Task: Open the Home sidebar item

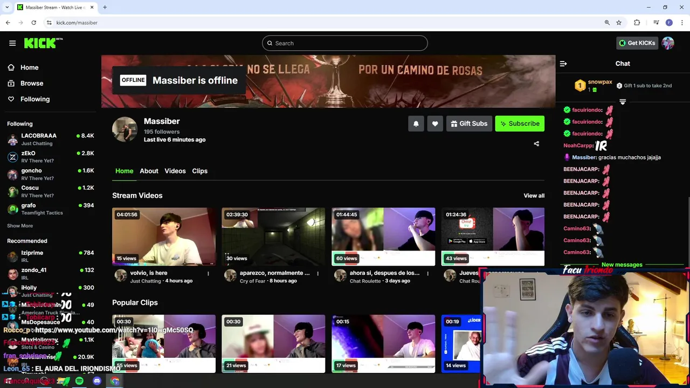Action: pyautogui.click(x=29, y=67)
